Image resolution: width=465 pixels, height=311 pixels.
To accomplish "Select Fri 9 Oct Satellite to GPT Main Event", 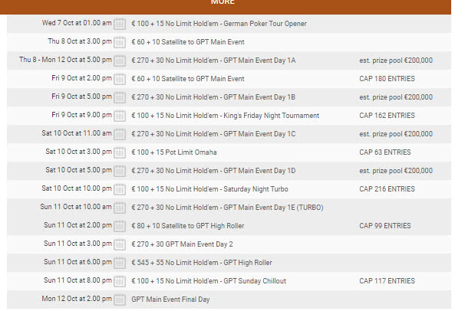I will pos(188,79).
